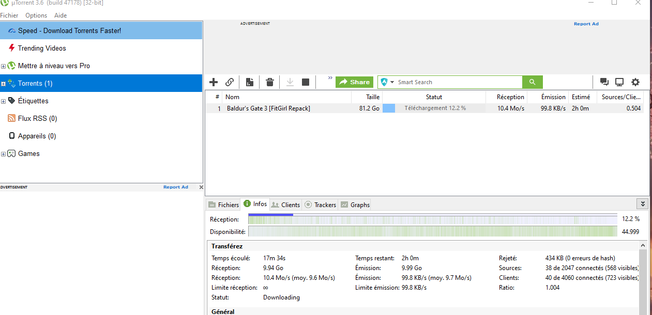Select Speed - Download Torrents Faster item

(101, 30)
